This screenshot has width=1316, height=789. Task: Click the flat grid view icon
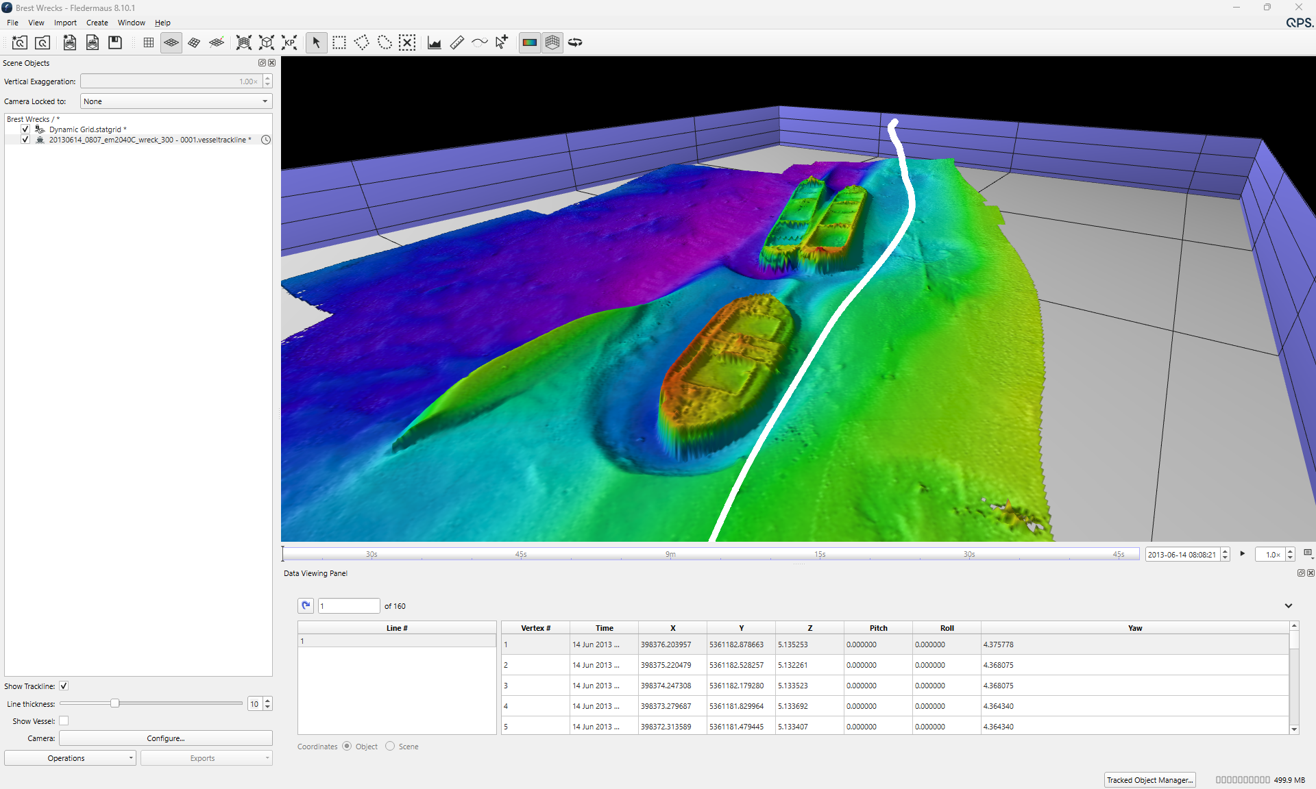(148, 42)
